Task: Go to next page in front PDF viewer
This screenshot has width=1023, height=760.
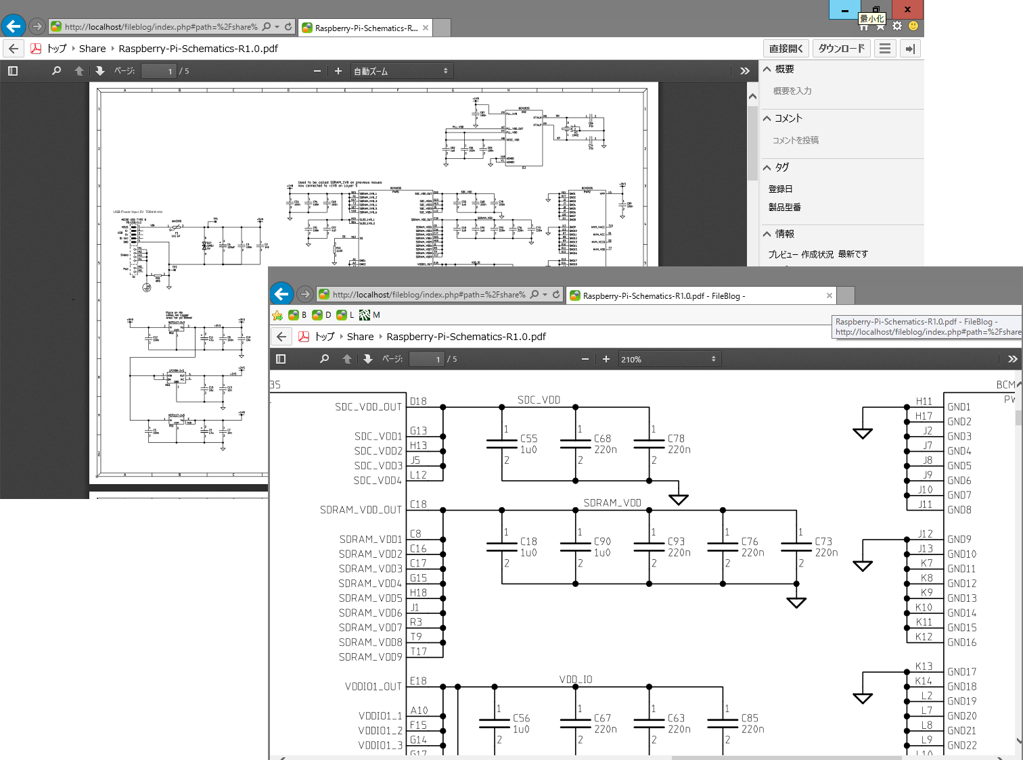Action: point(368,359)
